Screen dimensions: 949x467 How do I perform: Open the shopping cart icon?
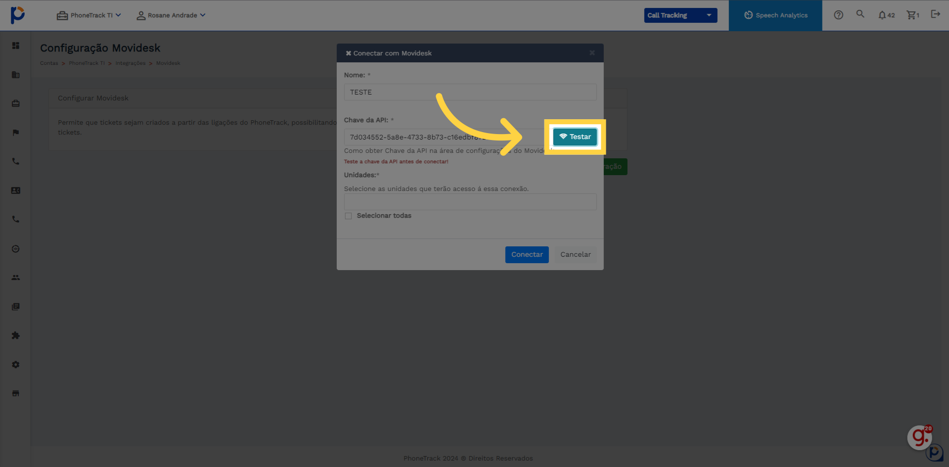coord(912,15)
